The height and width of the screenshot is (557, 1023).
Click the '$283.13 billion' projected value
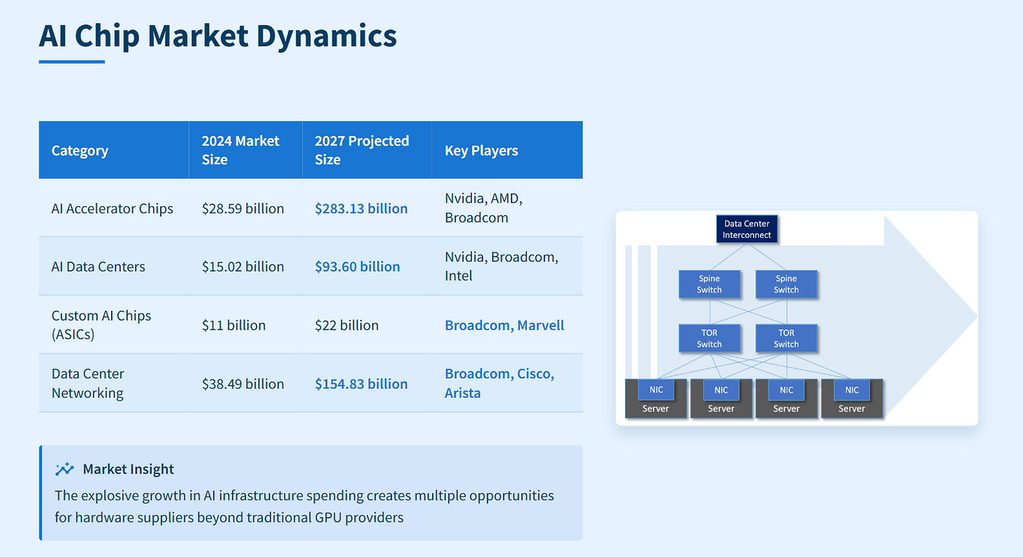[361, 208]
